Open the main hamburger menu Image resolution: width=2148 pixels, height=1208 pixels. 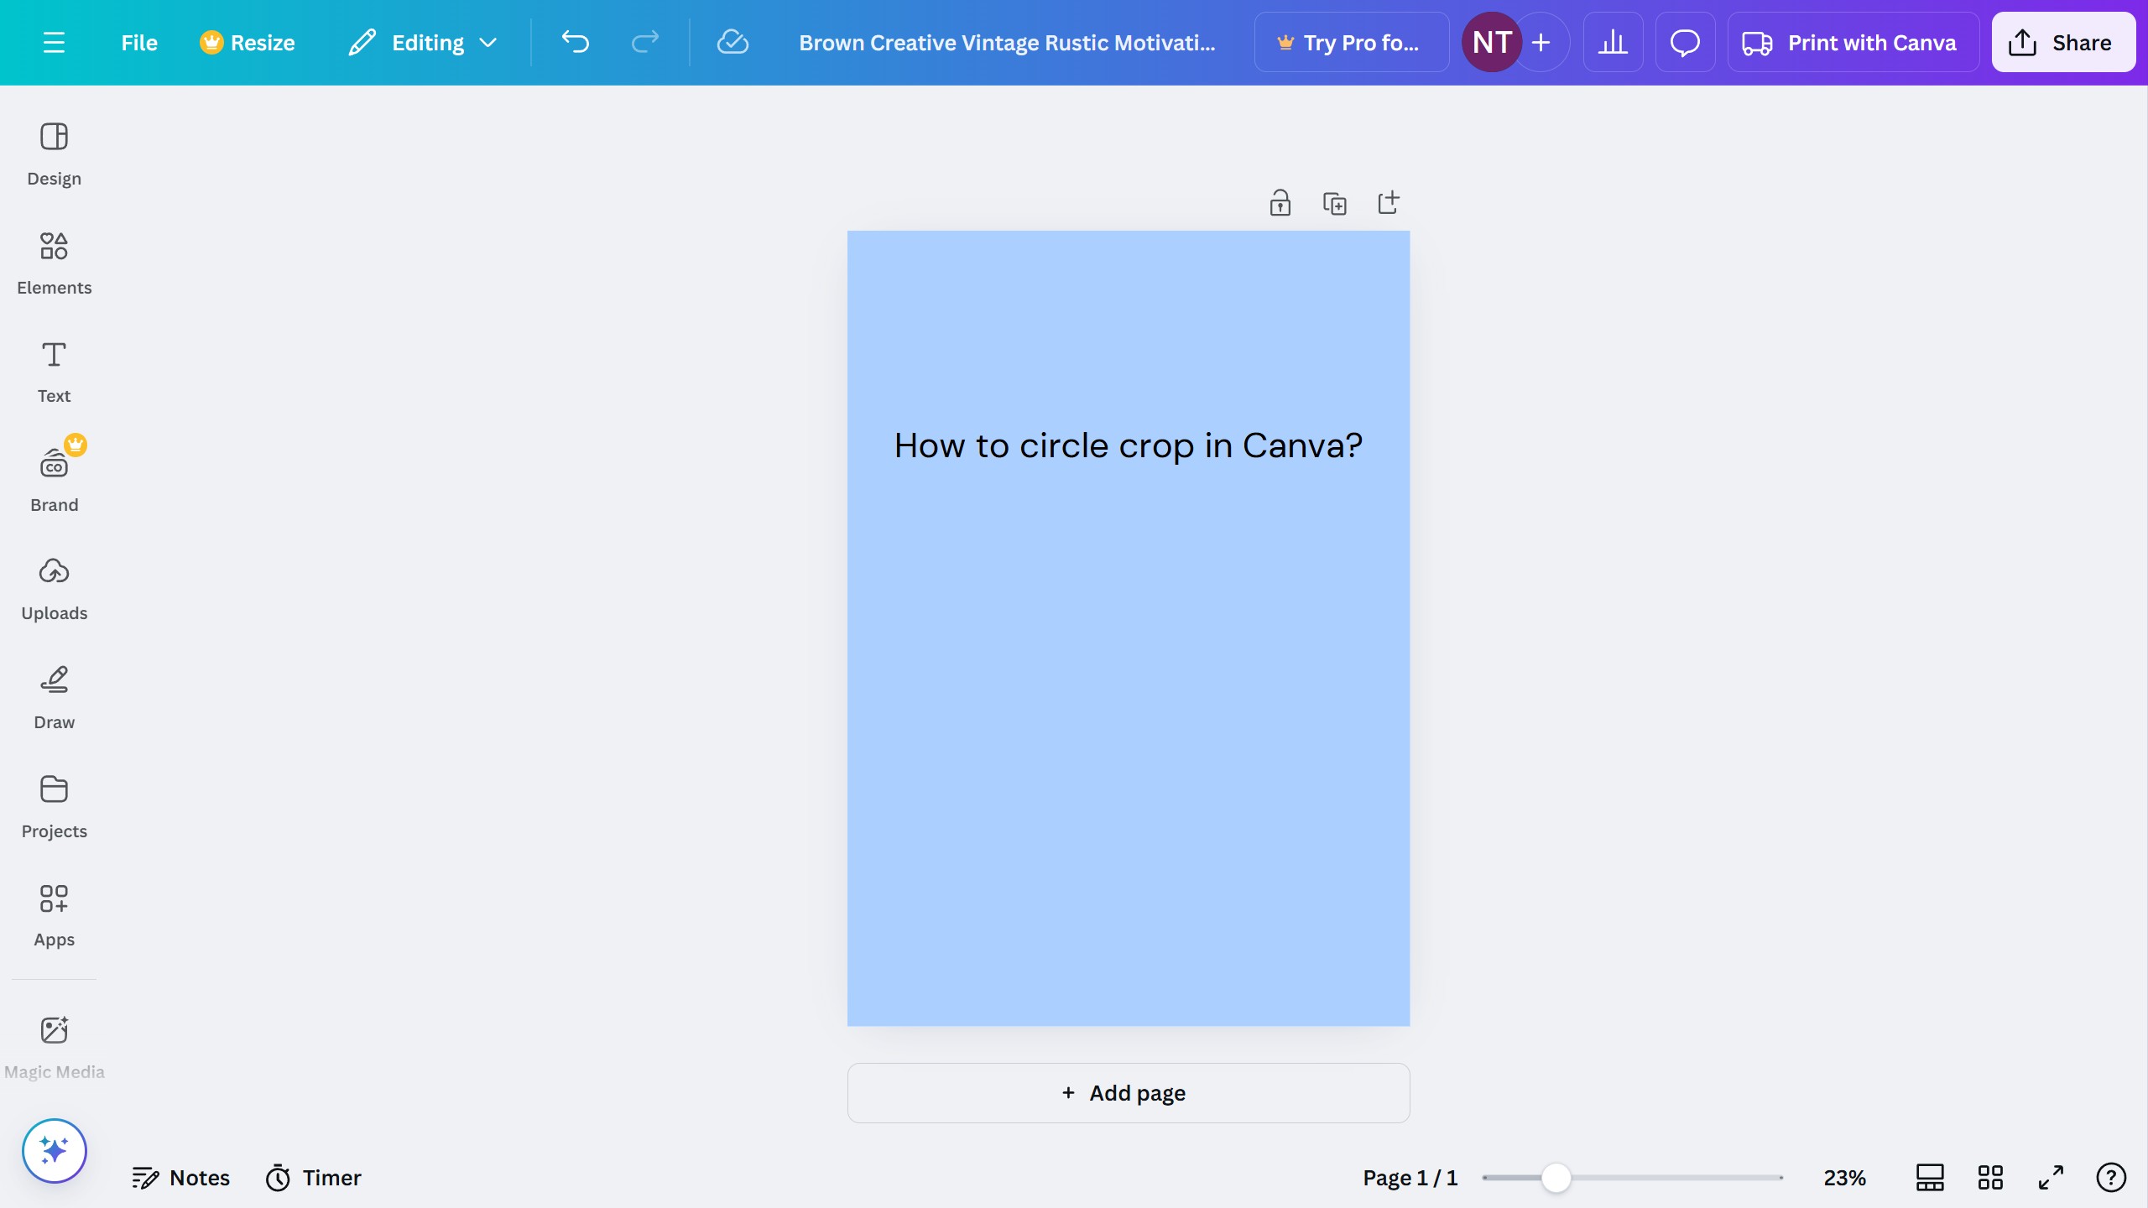pyautogui.click(x=55, y=42)
